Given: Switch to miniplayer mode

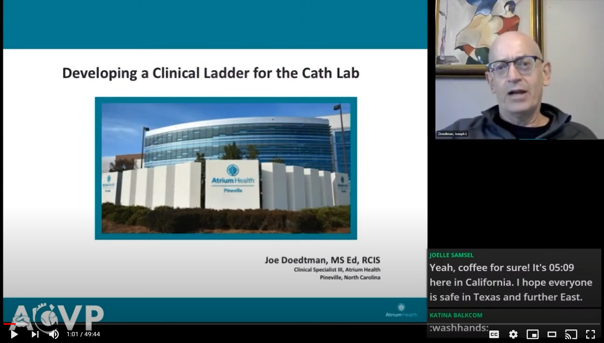Looking at the screenshot, I should point(533,334).
